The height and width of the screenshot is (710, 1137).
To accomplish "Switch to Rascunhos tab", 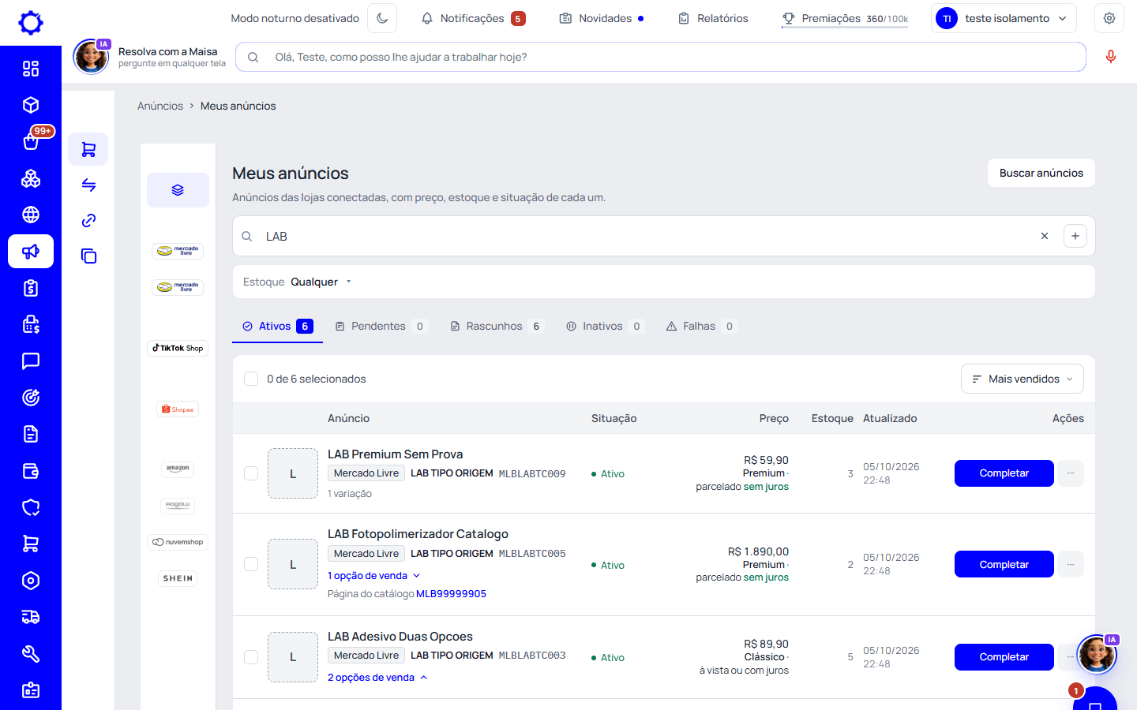I will [497, 326].
